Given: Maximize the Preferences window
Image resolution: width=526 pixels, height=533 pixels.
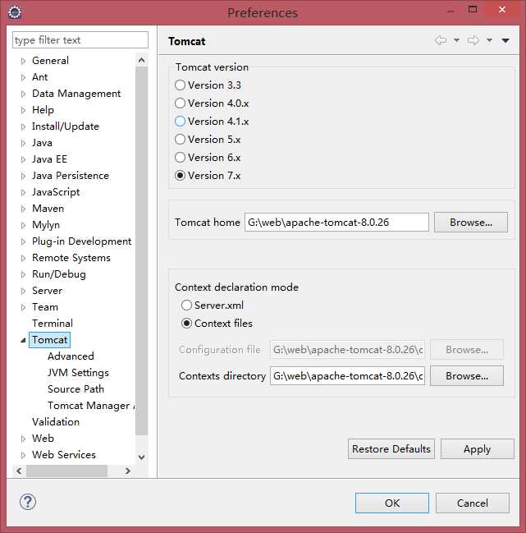Looking at the screenshot, I should coord(473,10).
